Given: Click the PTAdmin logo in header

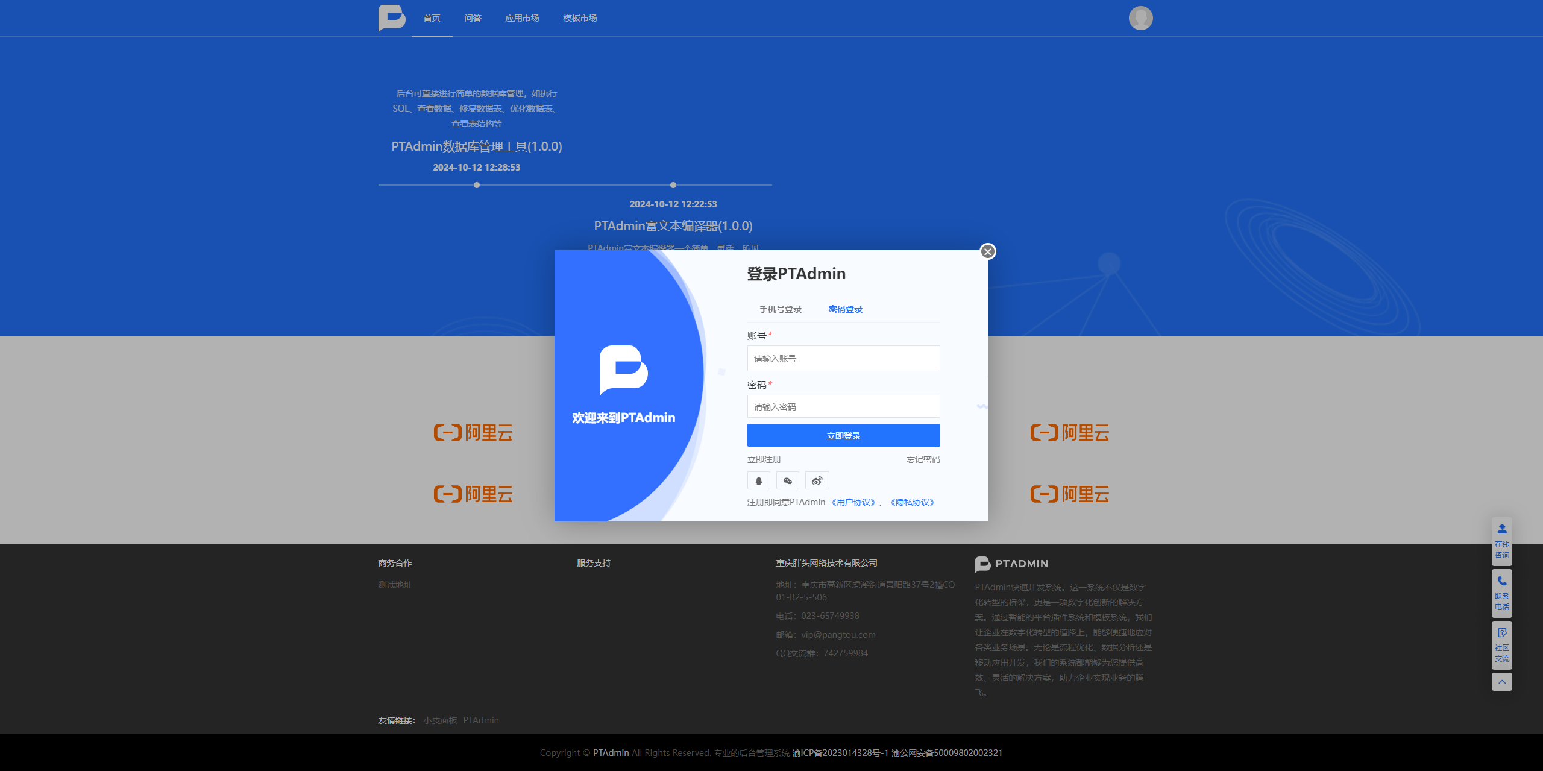Looking at the screenshot, I should point(392,18).
